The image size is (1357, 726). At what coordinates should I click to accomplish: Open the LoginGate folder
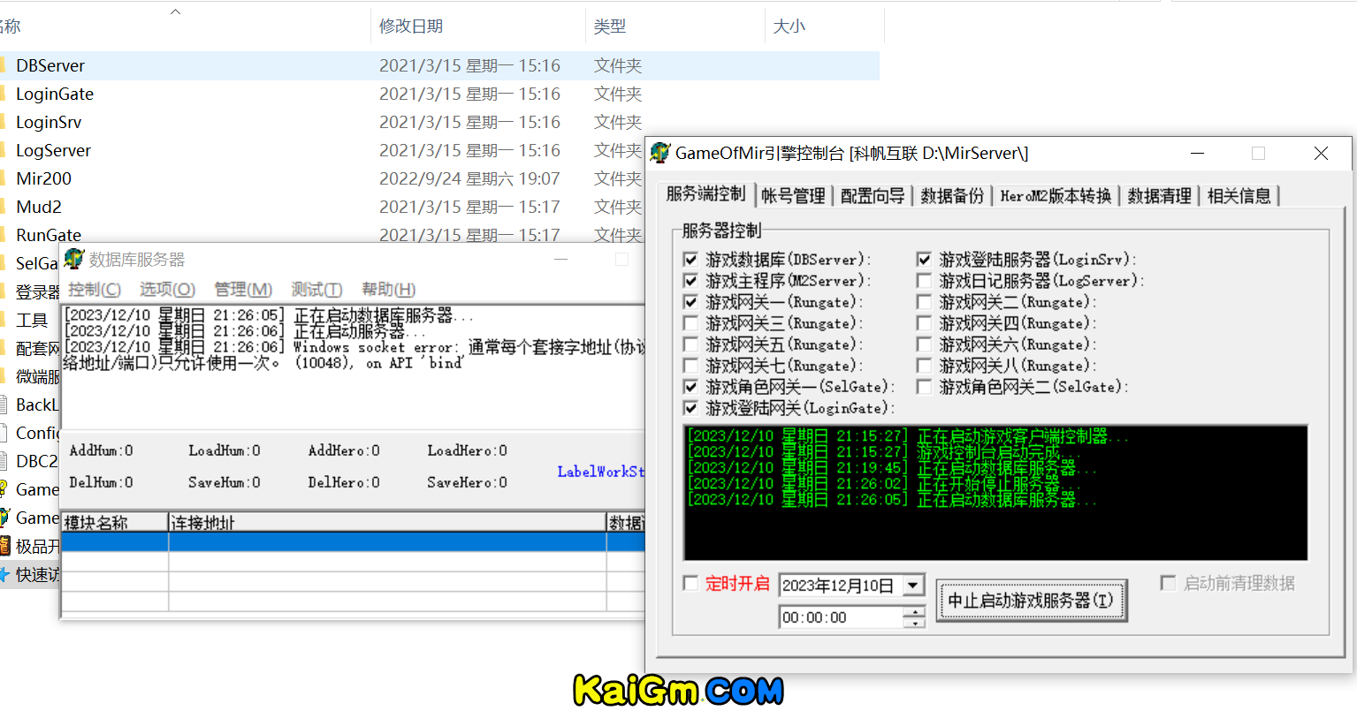55,94
